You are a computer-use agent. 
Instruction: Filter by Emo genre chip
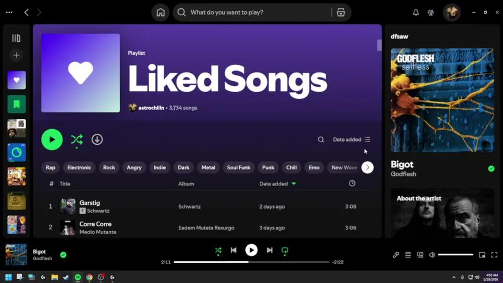(x=314, y=167)
